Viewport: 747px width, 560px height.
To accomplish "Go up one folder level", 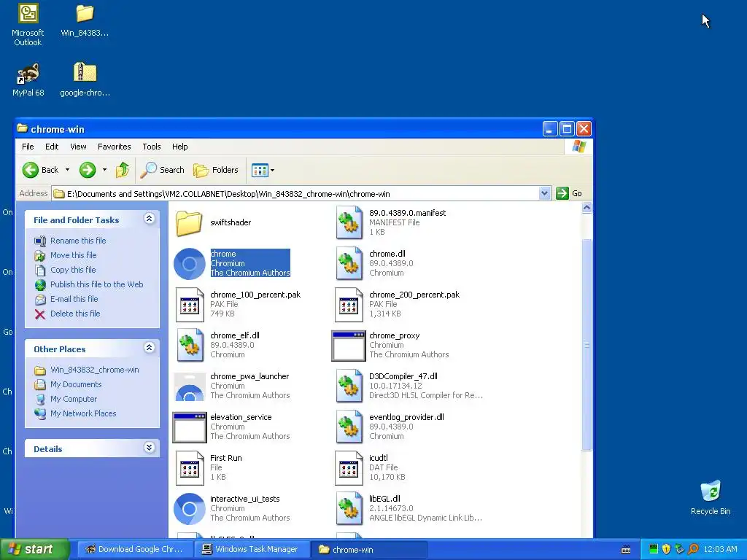I will coord(123,170).
